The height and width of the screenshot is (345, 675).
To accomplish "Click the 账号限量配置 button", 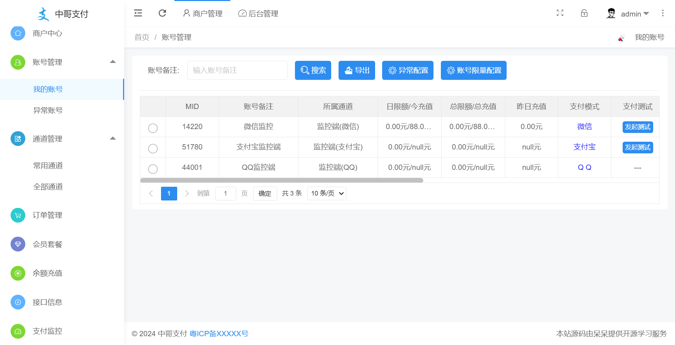I will pyautogui.click(x=473, y=70).
